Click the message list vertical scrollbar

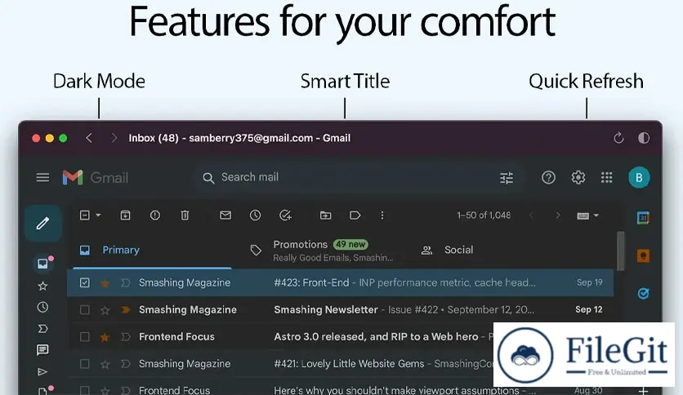click(x=620, y=251)
